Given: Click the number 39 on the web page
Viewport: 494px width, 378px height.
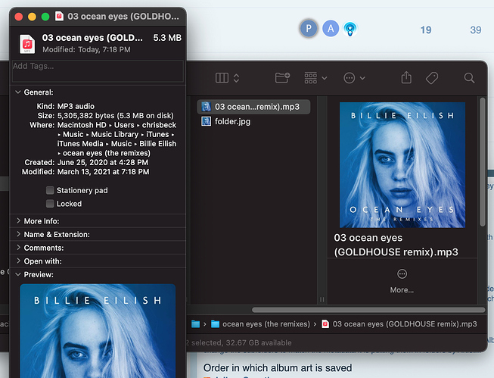Looking at the screenshot, I should click(x=475, y=30).
